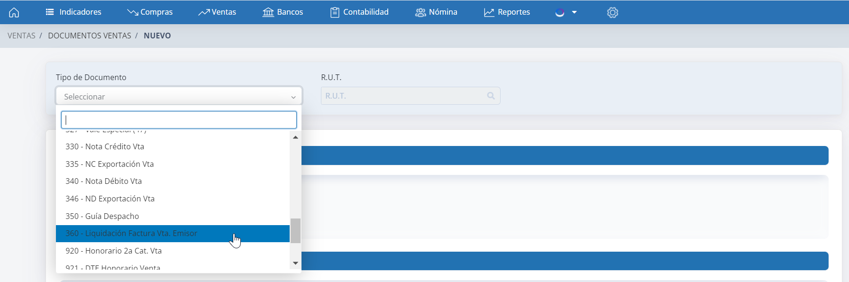Click the dropdown list scroll down arrow

point(295,263)
